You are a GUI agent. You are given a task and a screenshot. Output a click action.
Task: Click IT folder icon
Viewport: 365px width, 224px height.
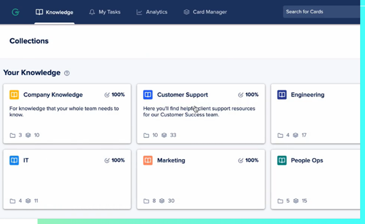coord(12,201)
